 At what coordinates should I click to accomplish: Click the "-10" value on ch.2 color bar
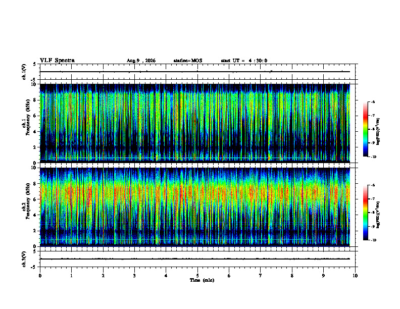pyautogui.click(x=373, y=240)
